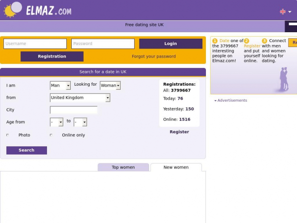The height and width of the screenshot is (223, 297).
Task: Open the UK flag language selector
Action: point(283,12)
